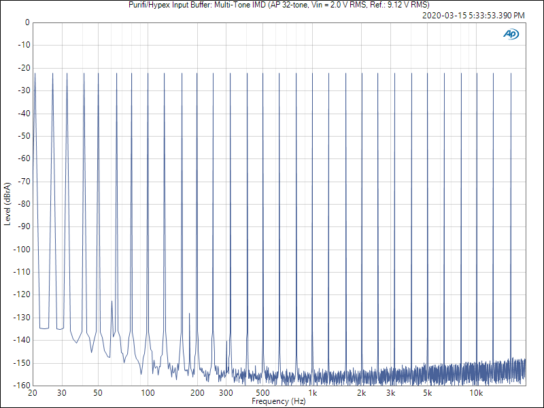
Task: Click the 10k label on the frequency axis
Action: (x=477, y=393)
